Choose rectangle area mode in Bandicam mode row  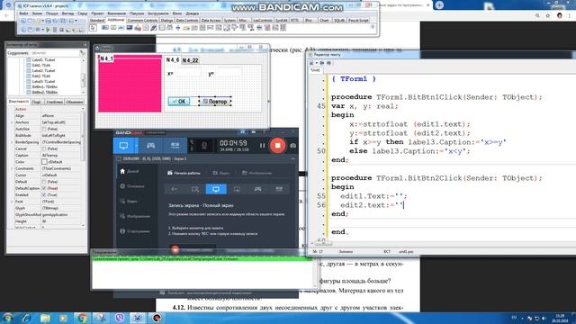[195, 189]
